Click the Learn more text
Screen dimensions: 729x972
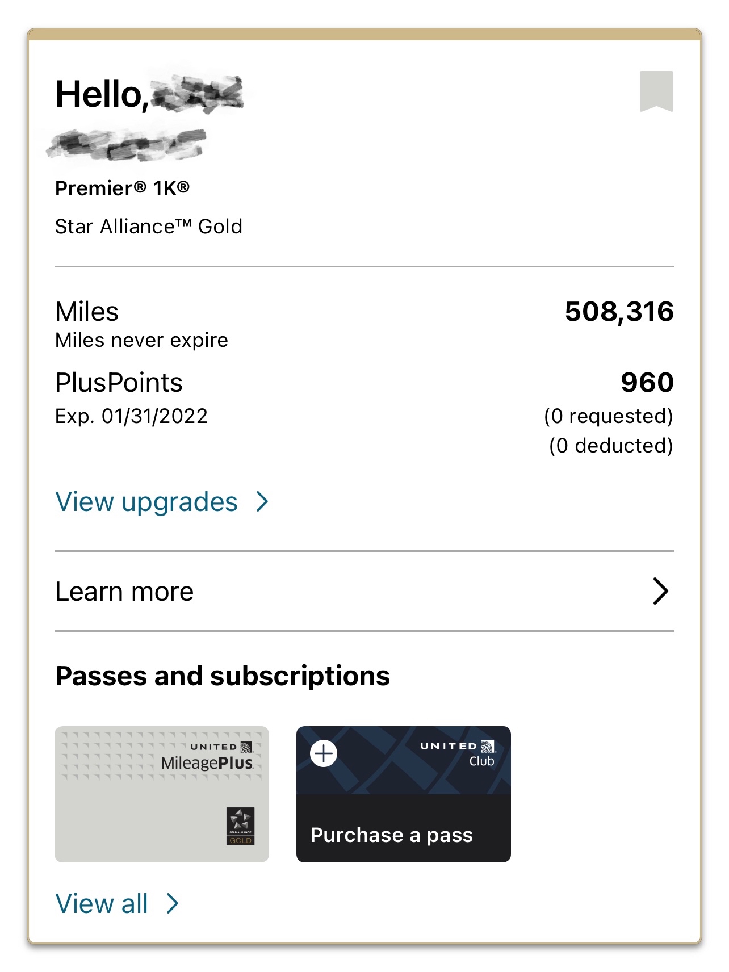(124, 592)
